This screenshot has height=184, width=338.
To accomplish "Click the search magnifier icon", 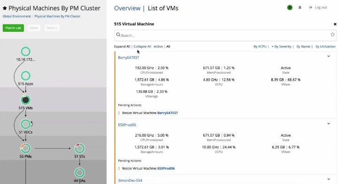I will (118, 35).
